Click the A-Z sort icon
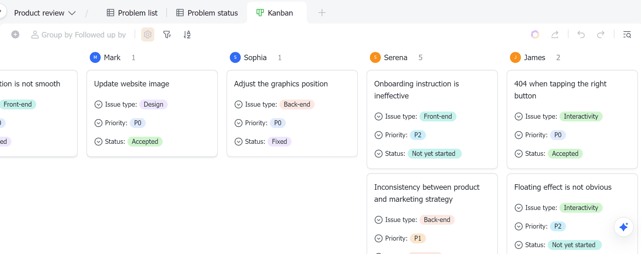 pyautogui.click(x=187, y=35)
